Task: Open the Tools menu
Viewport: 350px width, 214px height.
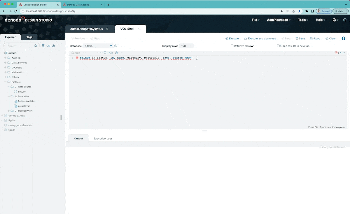Action: (x=303, y=20)
